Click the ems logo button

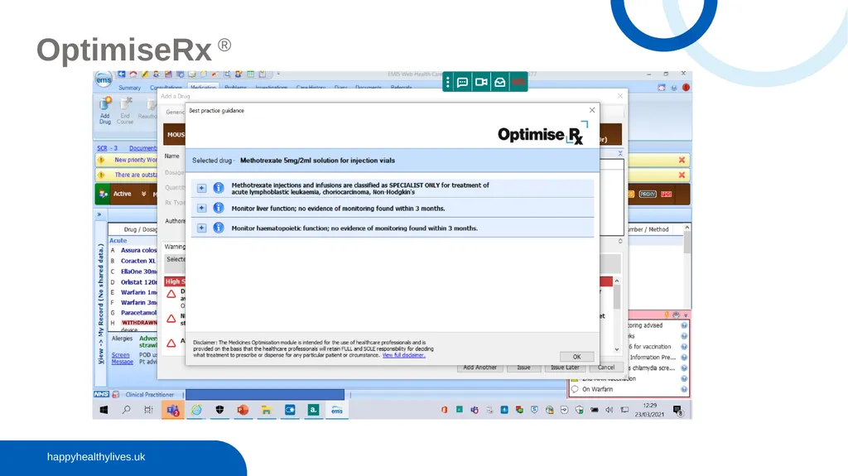point(104,79)
